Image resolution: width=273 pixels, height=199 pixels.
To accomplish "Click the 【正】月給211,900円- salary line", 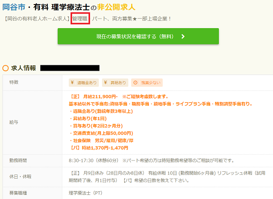I will pos(119,97).
